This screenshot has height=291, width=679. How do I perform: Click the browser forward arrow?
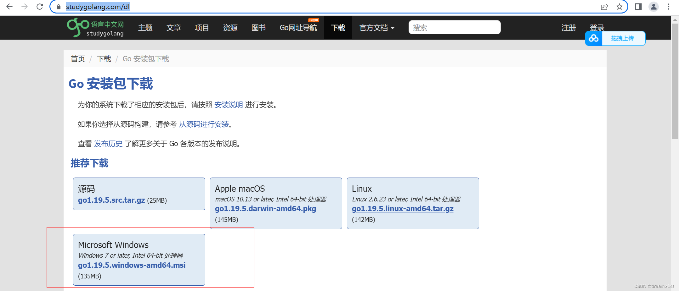tap(25, 7)
